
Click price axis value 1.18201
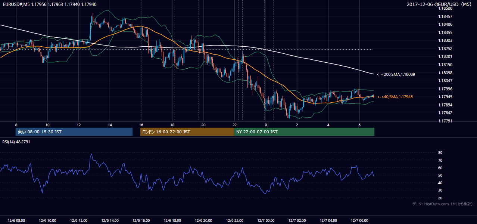click(445, 56)
